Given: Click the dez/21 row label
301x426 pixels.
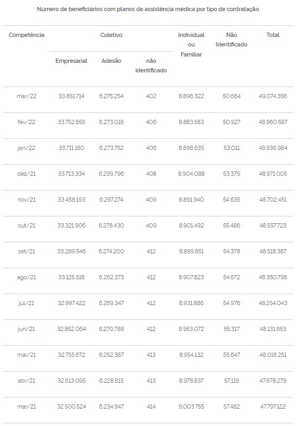Looking at the screenshot, I should pyautogui.click(x=26, y=174).
